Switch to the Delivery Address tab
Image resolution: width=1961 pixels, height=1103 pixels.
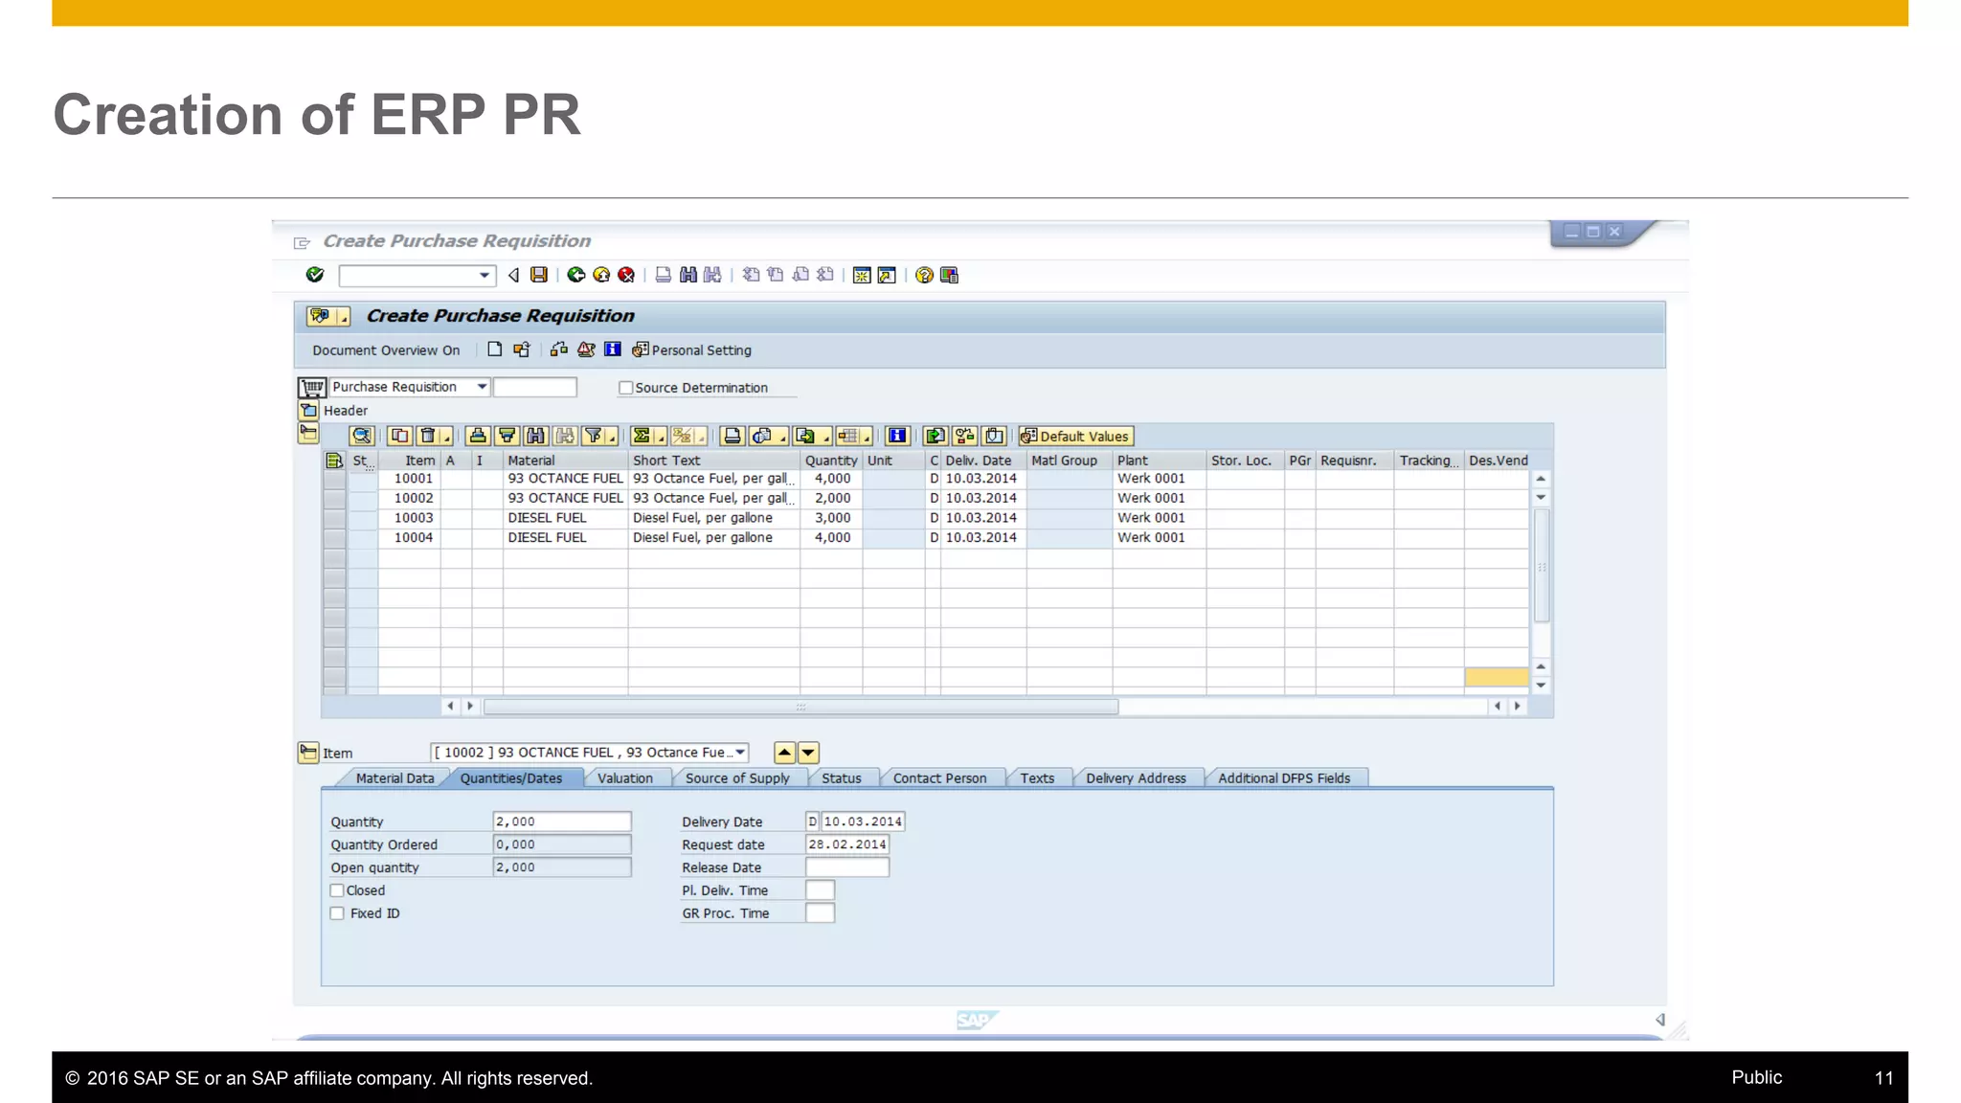(x=1136, y=778)
